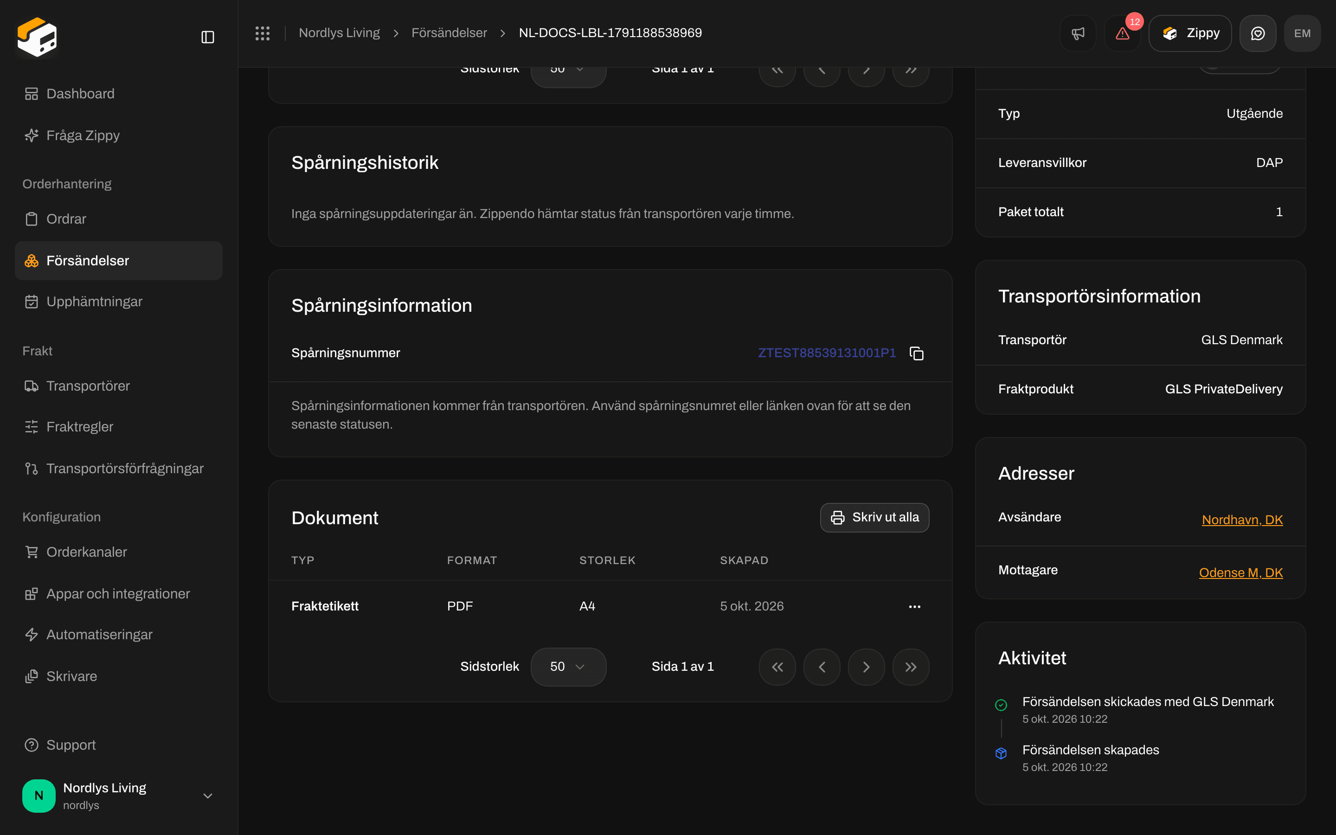
Task: Navigate to Ordrar
Action: click(x=119, y=218)
